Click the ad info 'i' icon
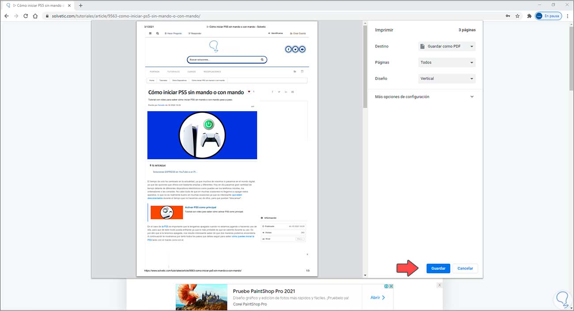This screenshot has height=311, width=574. 386,286
